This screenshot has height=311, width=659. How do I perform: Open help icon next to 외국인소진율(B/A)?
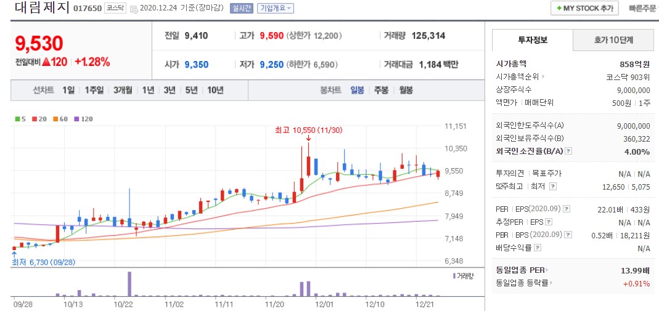pyautogui.click(x=568, y=151)
